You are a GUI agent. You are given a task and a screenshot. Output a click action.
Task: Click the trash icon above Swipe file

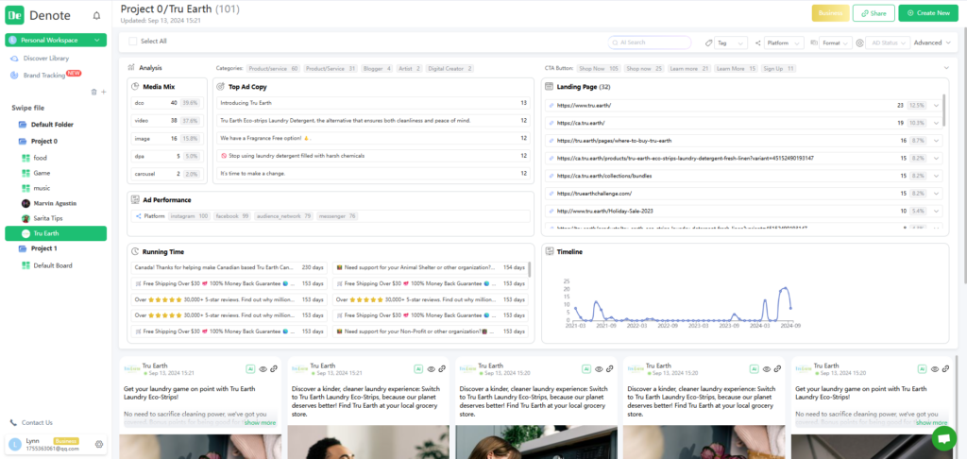(93, 92)
